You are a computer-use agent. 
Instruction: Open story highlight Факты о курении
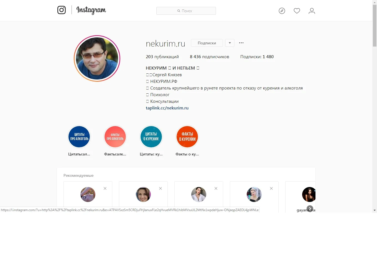click(187, 137)
